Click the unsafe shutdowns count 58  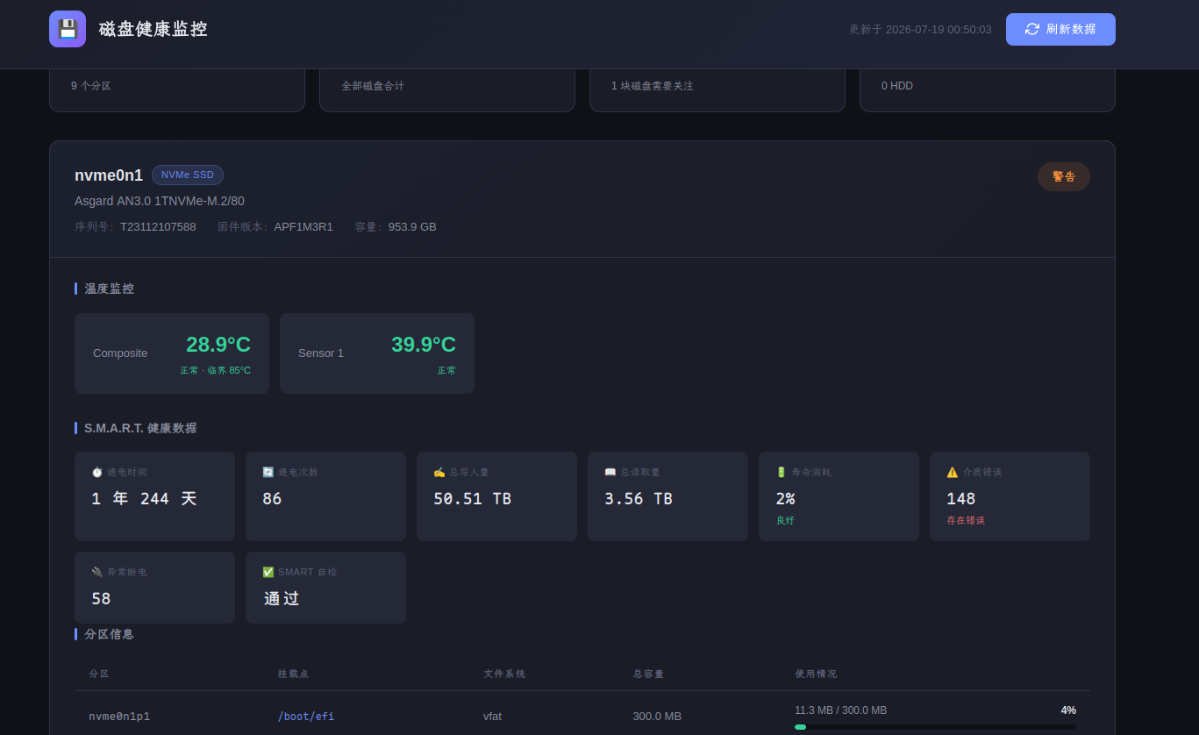click(x=101, y=599)
